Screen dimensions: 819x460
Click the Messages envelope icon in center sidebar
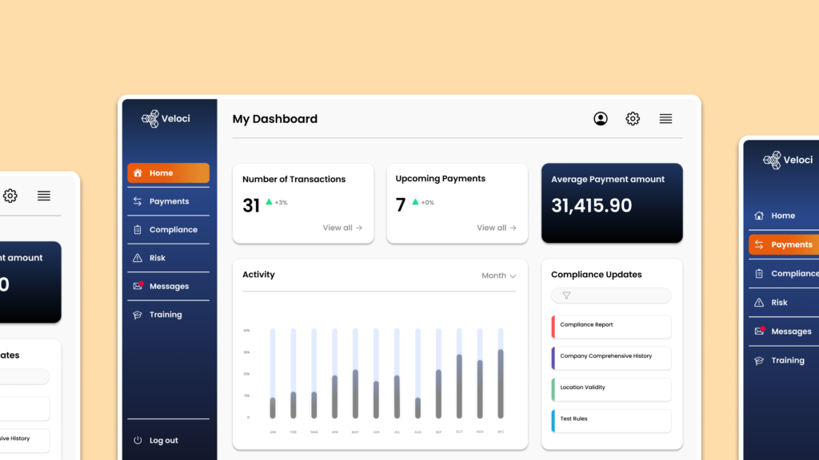pyautogui.click(x=138, y=286)
